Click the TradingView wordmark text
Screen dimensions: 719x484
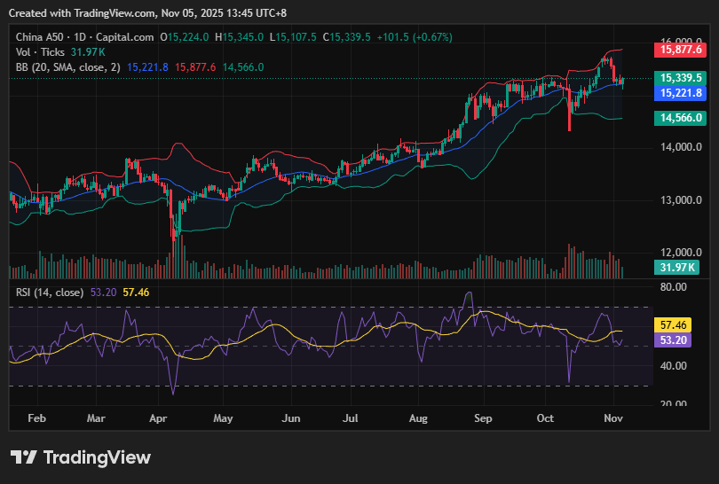pos(97,457)
